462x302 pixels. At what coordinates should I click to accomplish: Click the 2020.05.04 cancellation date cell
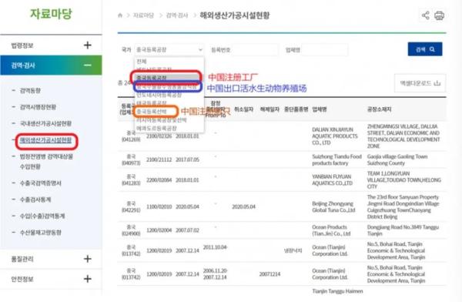[243, 206]
